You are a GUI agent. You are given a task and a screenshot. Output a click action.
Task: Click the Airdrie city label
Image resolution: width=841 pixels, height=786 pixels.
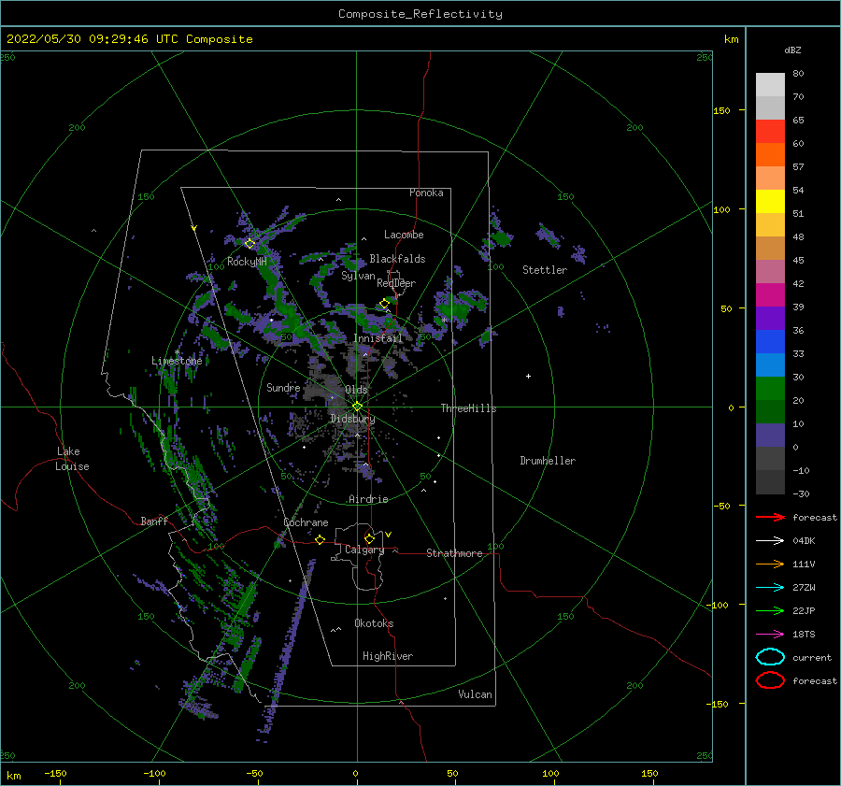[368, 499]
